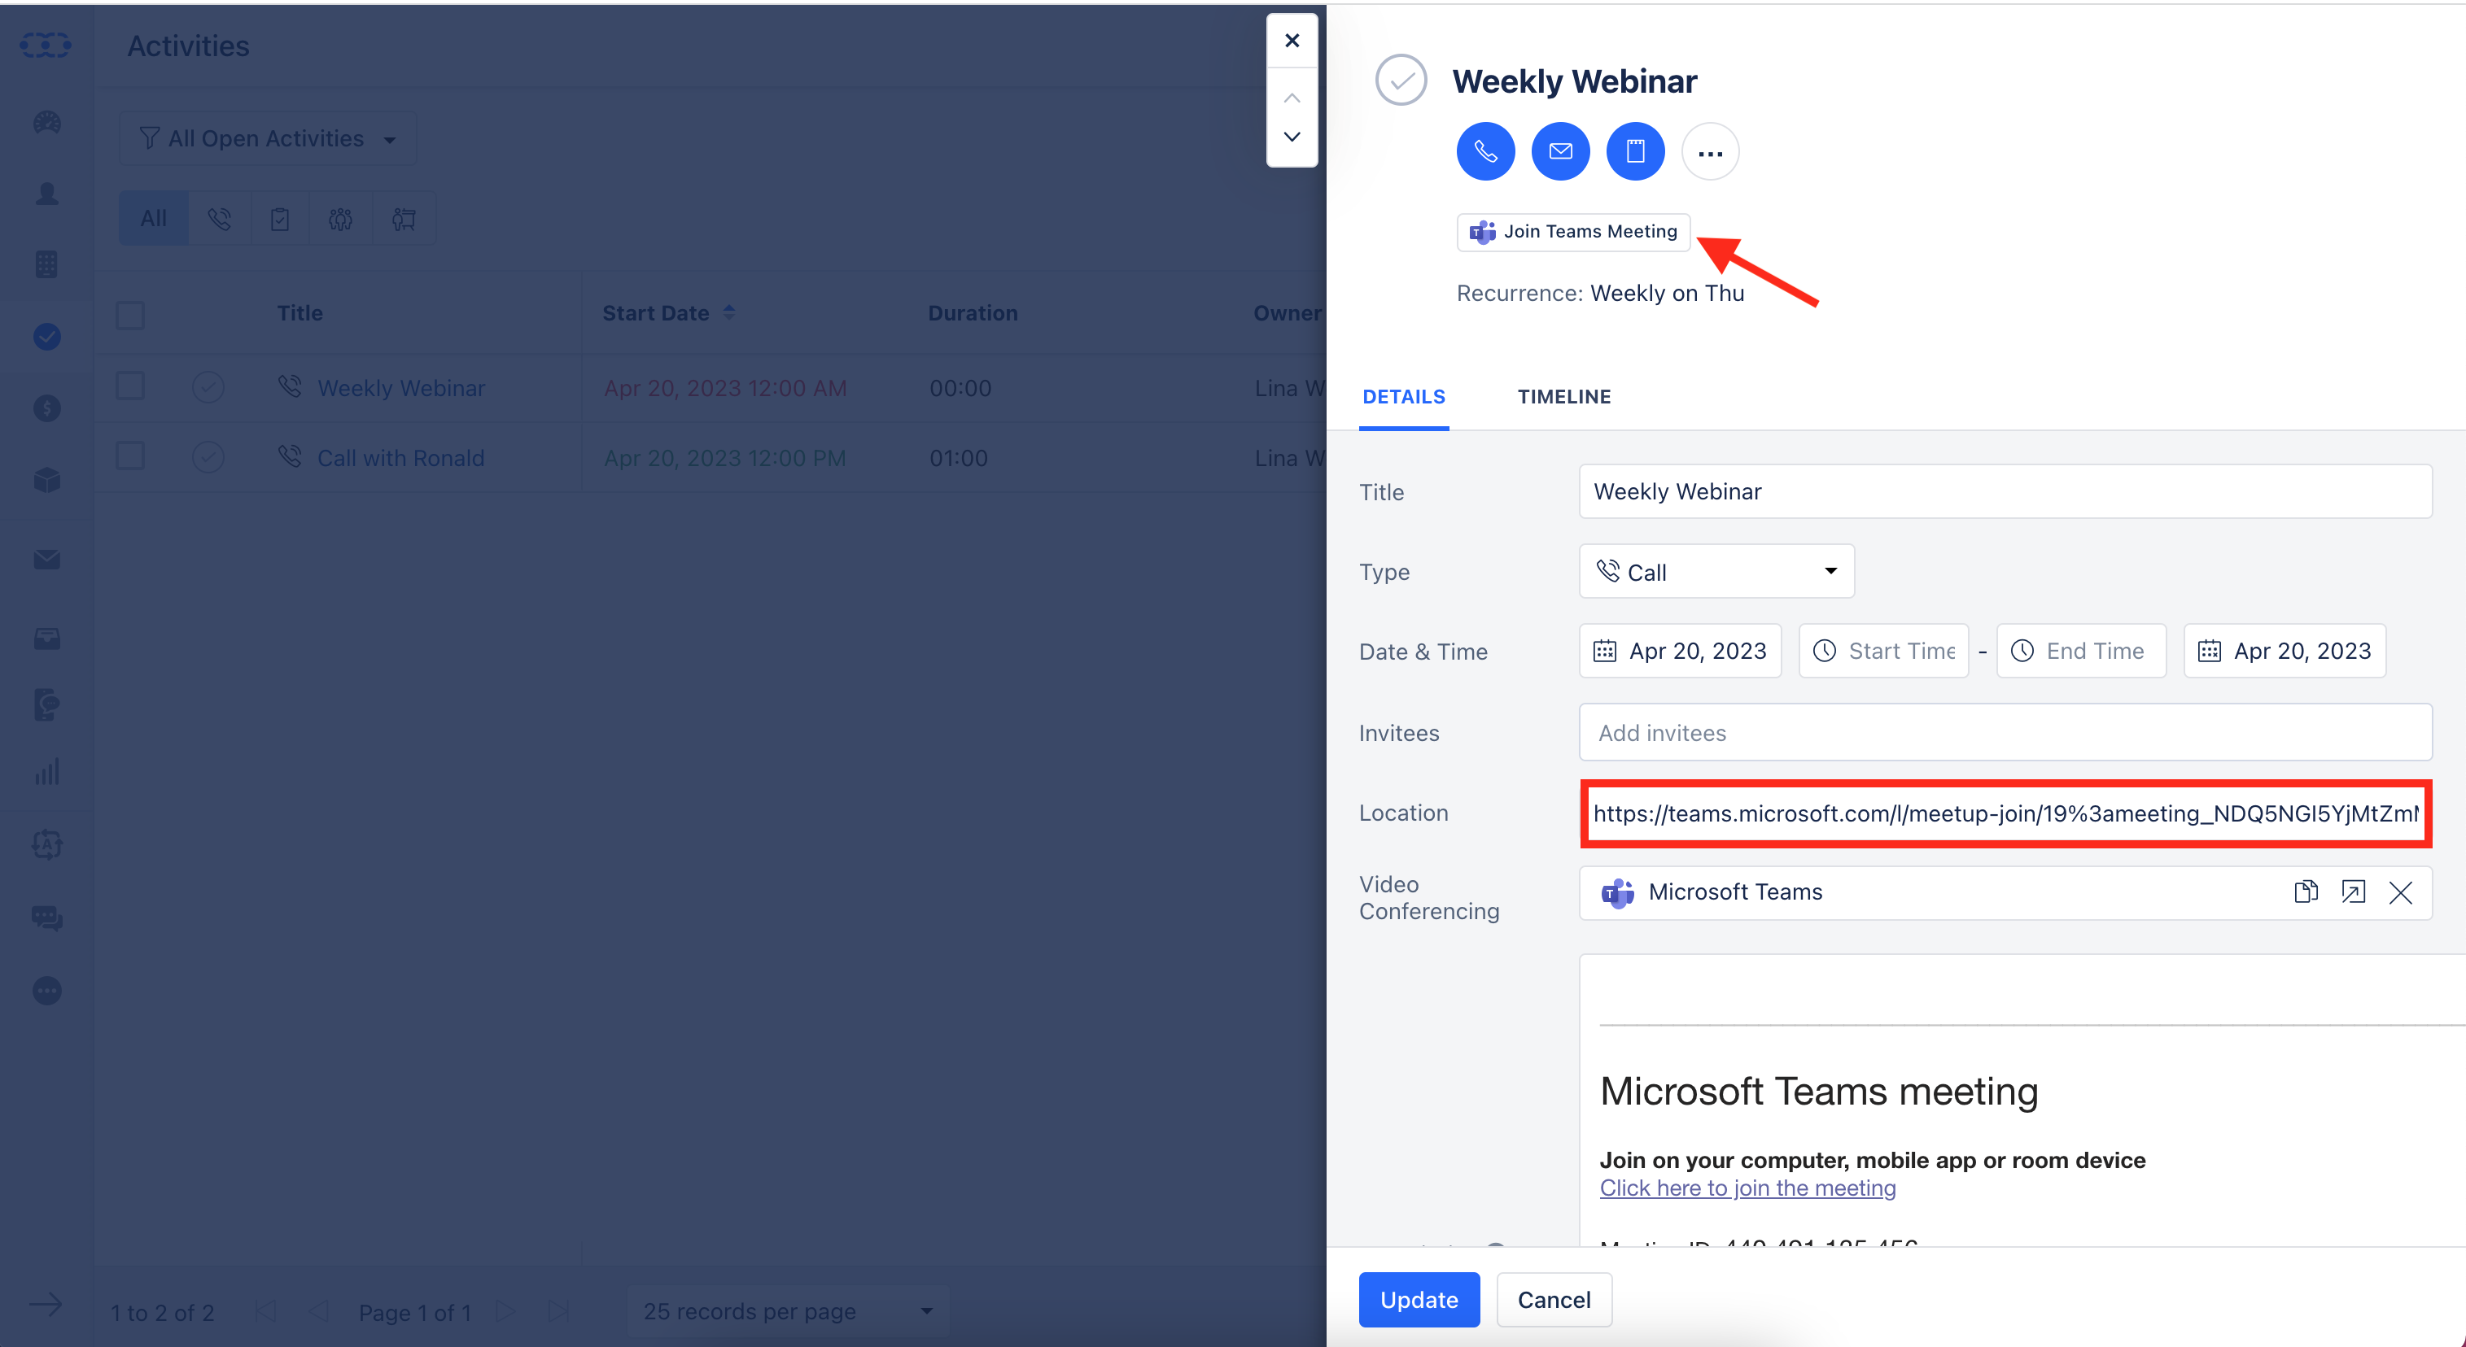Open the Type dropdown showing Call
This screenshot has height=1347, width=2466.
(x=1716, y=571)
